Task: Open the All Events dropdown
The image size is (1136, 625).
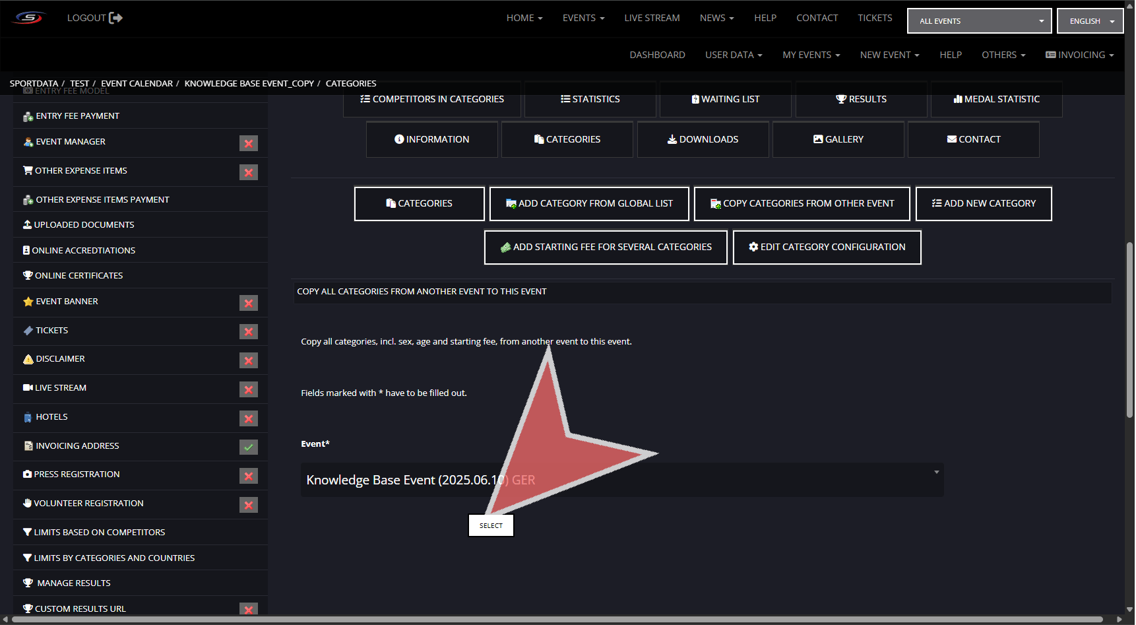Action: tap(979, 21)
